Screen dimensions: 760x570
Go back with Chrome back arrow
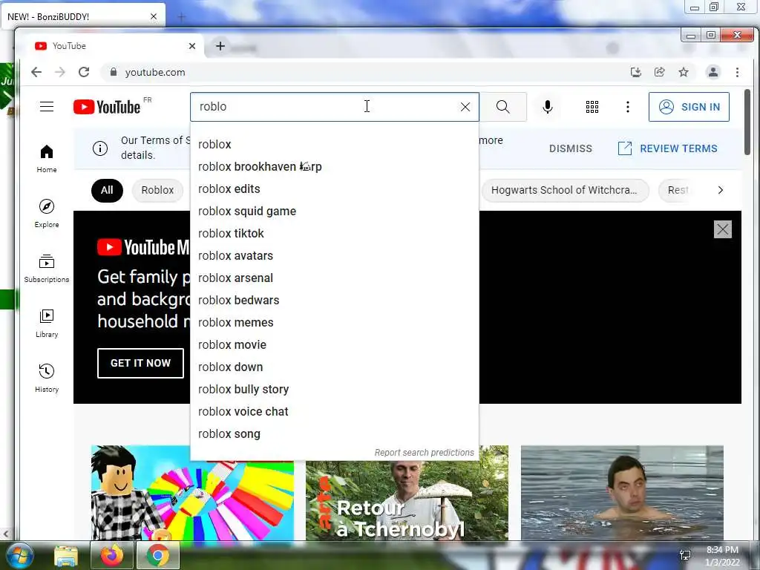coord(36,72)
